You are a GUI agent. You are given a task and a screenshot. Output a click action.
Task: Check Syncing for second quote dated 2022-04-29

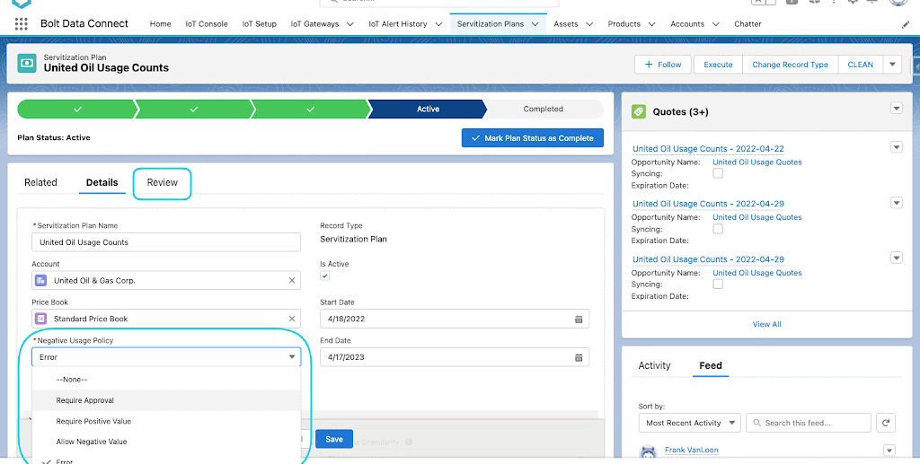pyautogui.click(x=718, y=229)
